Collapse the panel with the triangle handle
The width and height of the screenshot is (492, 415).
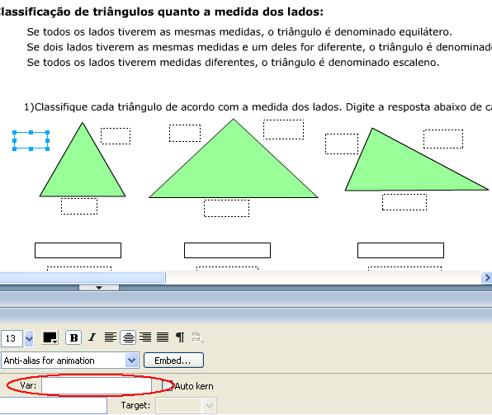pyautogui.click(x=99, y=287)
